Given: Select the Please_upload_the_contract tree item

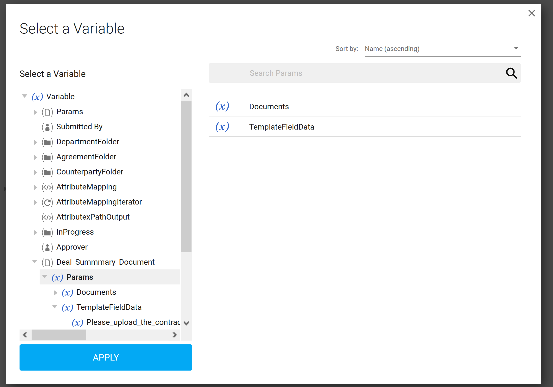Looking at the screenshot, I should point(133,322).
